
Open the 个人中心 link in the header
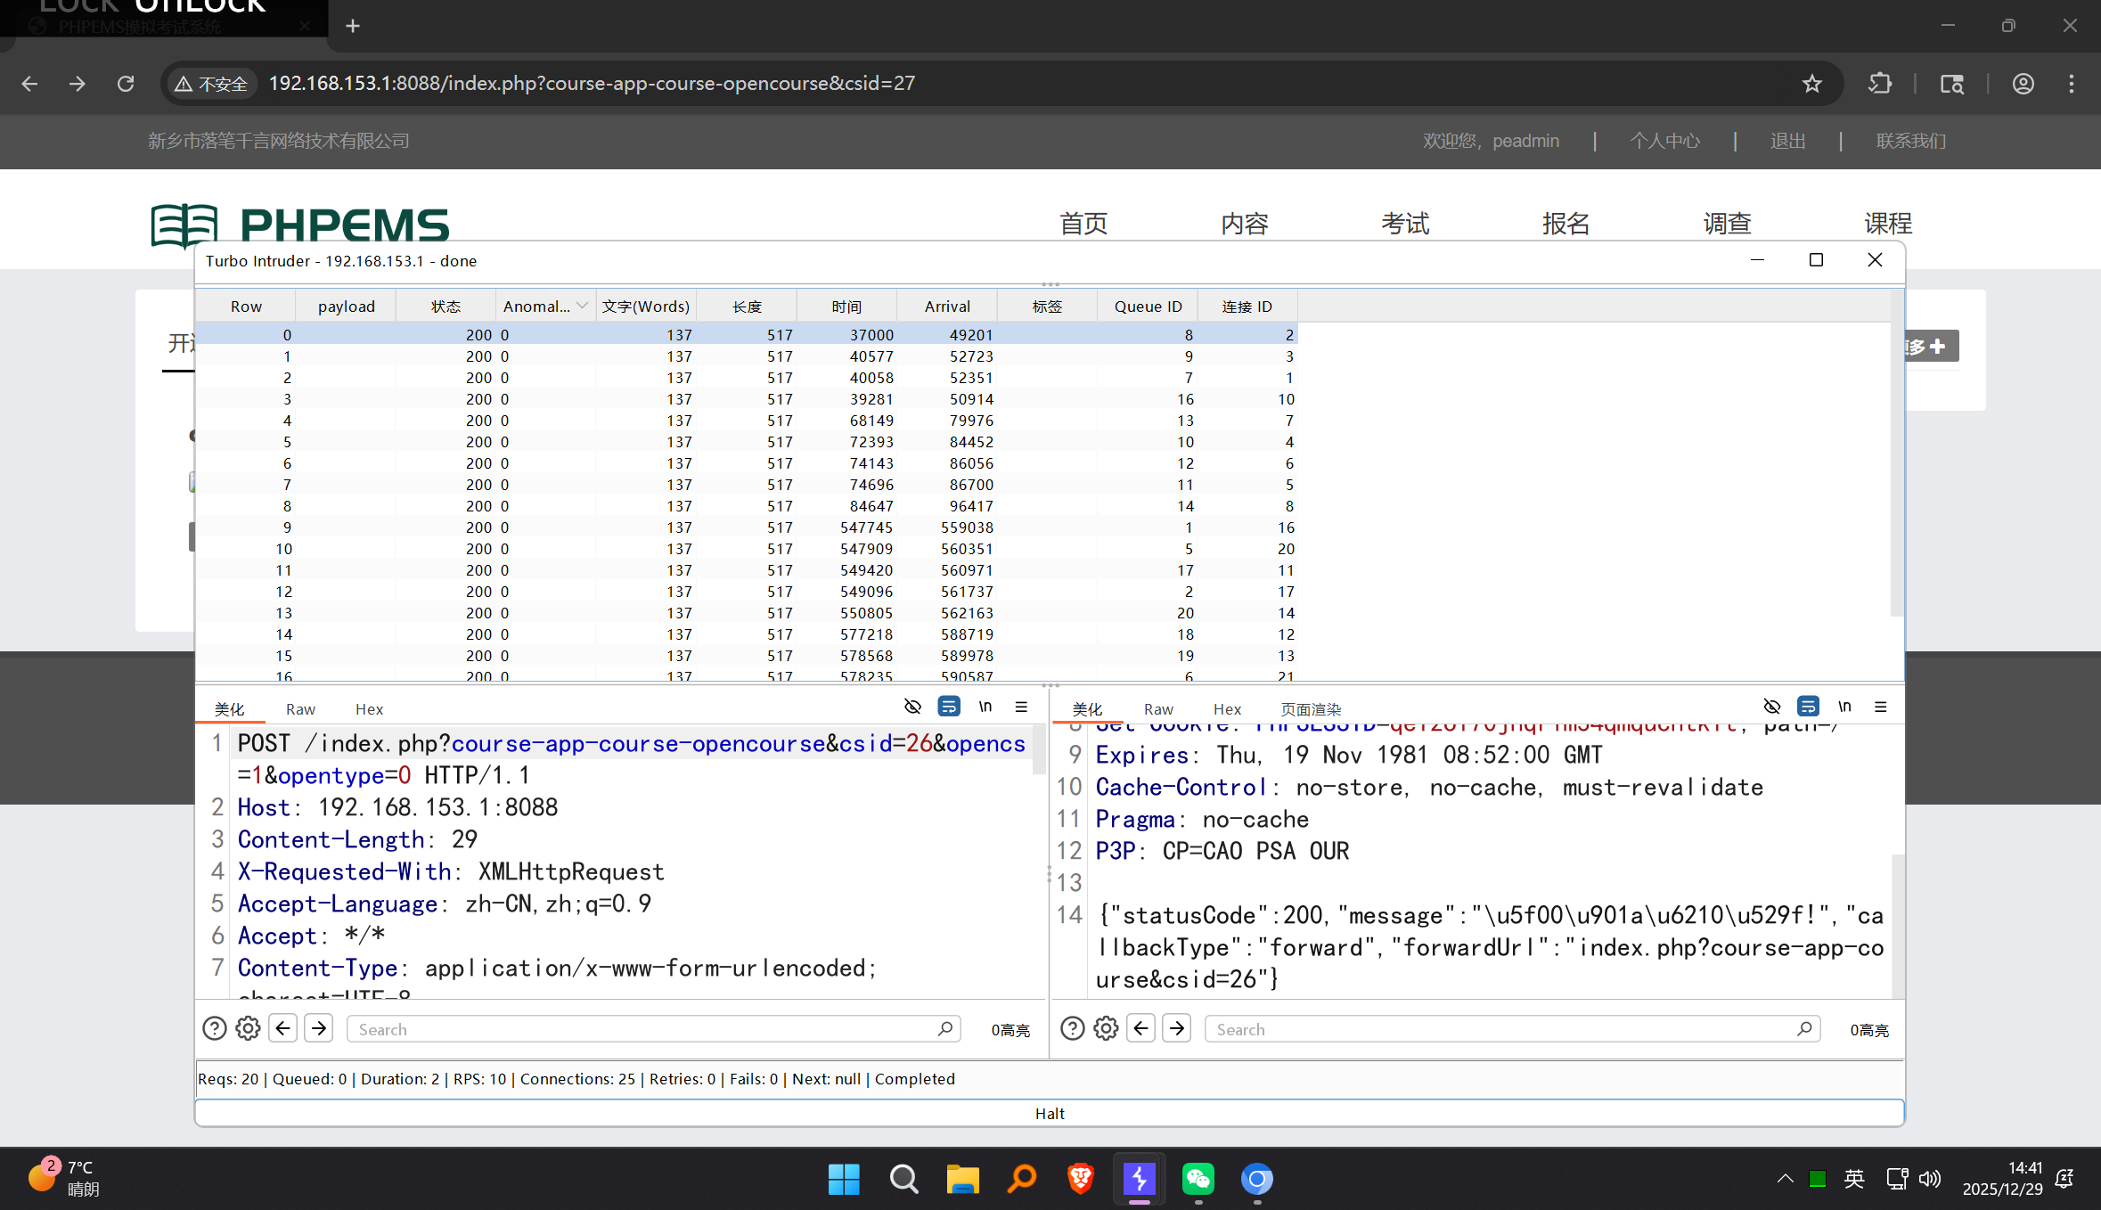point(1664,141)
